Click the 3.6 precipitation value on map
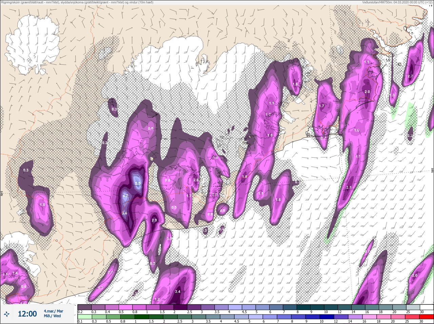This screenshot has width=434, height=324. pos(124,213)
